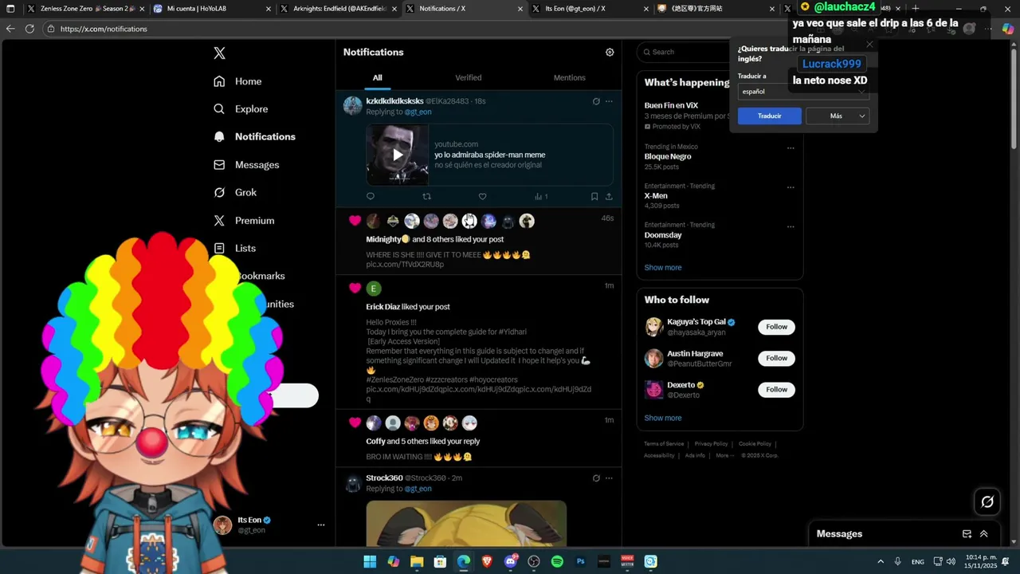The height and width of the screenshot is (574, 1020).
Task: Reload the browser page
Action: click(29, 29)
